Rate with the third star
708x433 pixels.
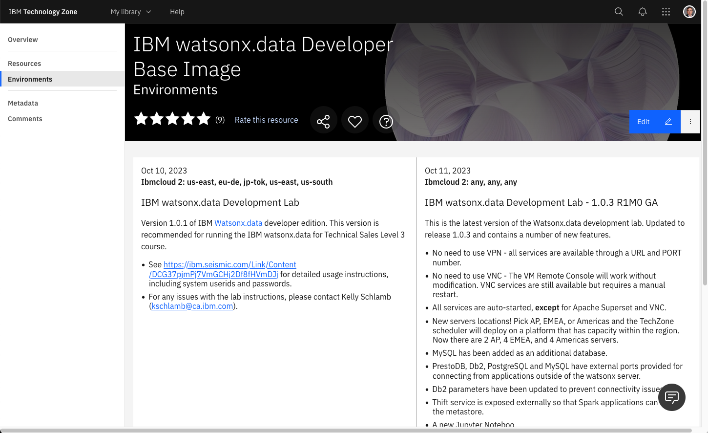172,119
